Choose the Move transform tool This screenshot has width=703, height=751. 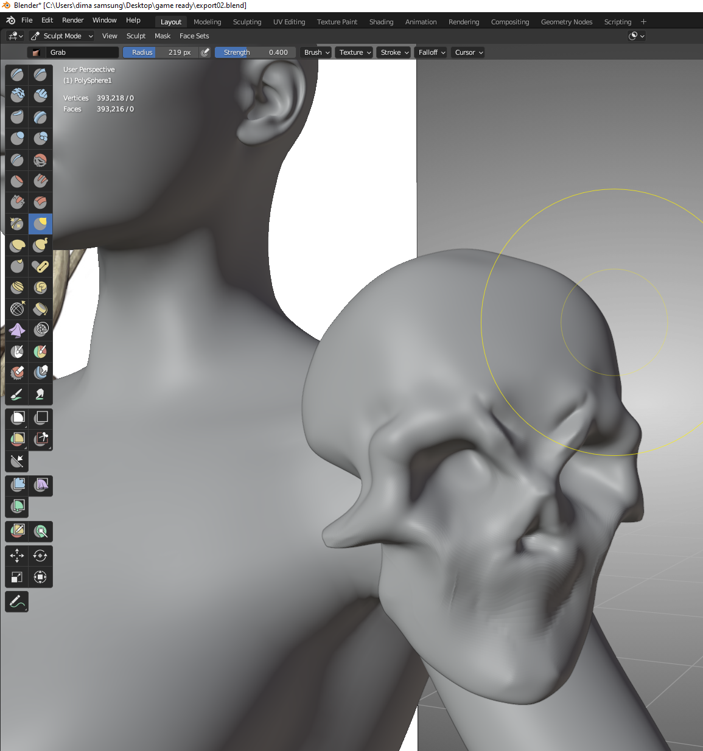click(x=17, y=555)
